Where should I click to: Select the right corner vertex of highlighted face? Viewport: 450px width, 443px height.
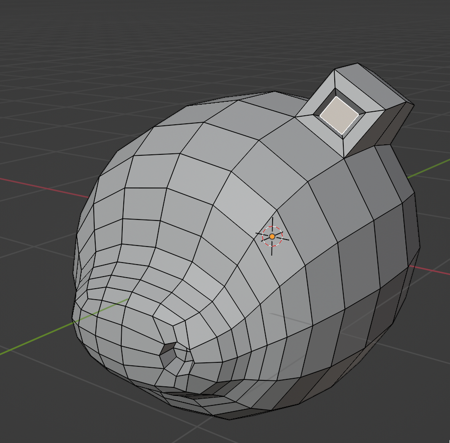359,115
